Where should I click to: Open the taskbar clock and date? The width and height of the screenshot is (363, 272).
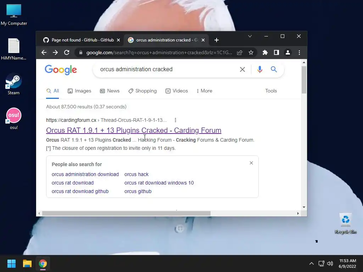pyautogui.click(x=347, y=263)
